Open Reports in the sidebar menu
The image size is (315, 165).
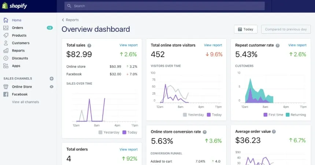pyautogui.click(x=18, y=51)
